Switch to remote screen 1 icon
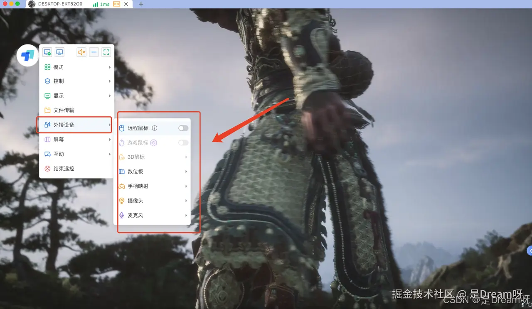Image resolution: width=532 pixels, height=309 pixels. click(x=47, y=52)
